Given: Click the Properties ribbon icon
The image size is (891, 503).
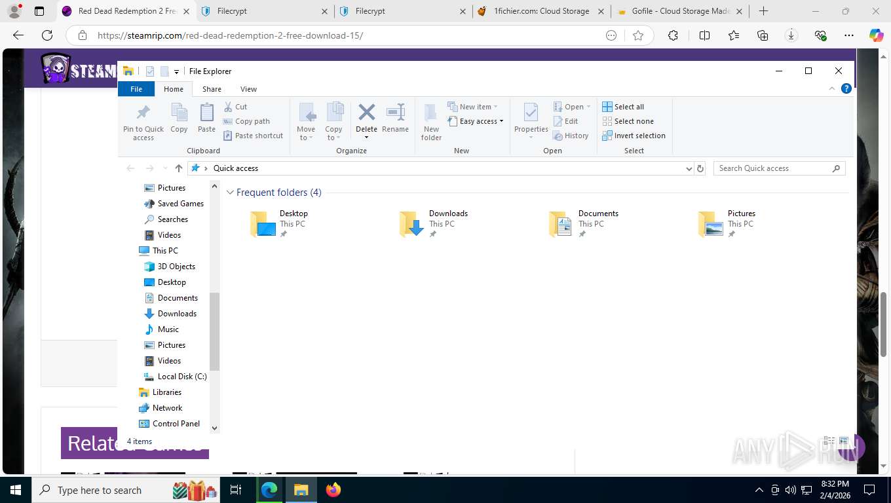Looking at the screenshot, I should pyautogui.click(x=531, y=122).
